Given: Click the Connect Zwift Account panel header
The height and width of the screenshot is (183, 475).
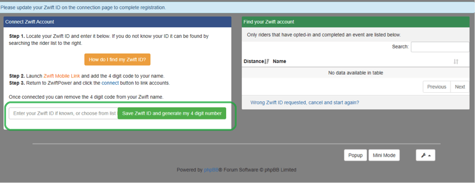Looking at the screenshot, I should point(117,22).
